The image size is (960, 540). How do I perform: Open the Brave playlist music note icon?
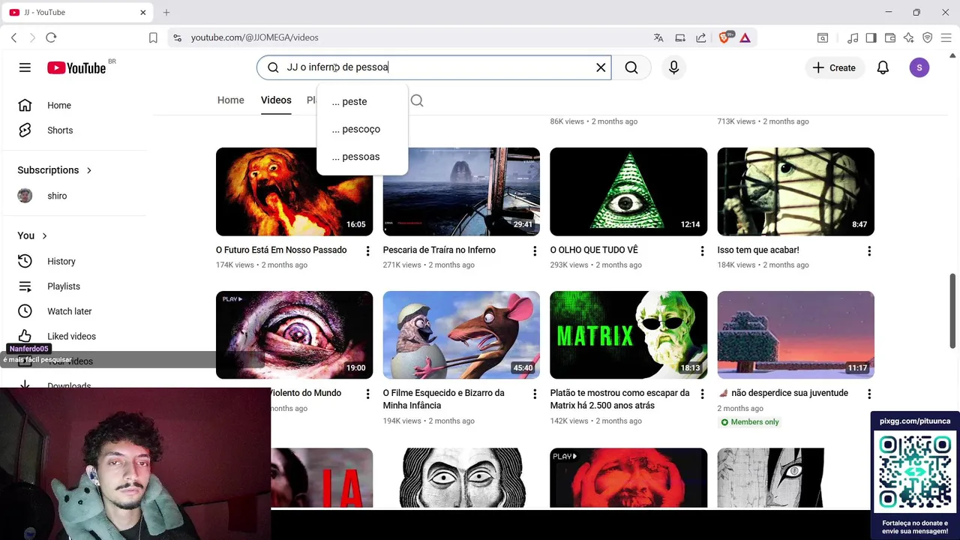point(853,37)
